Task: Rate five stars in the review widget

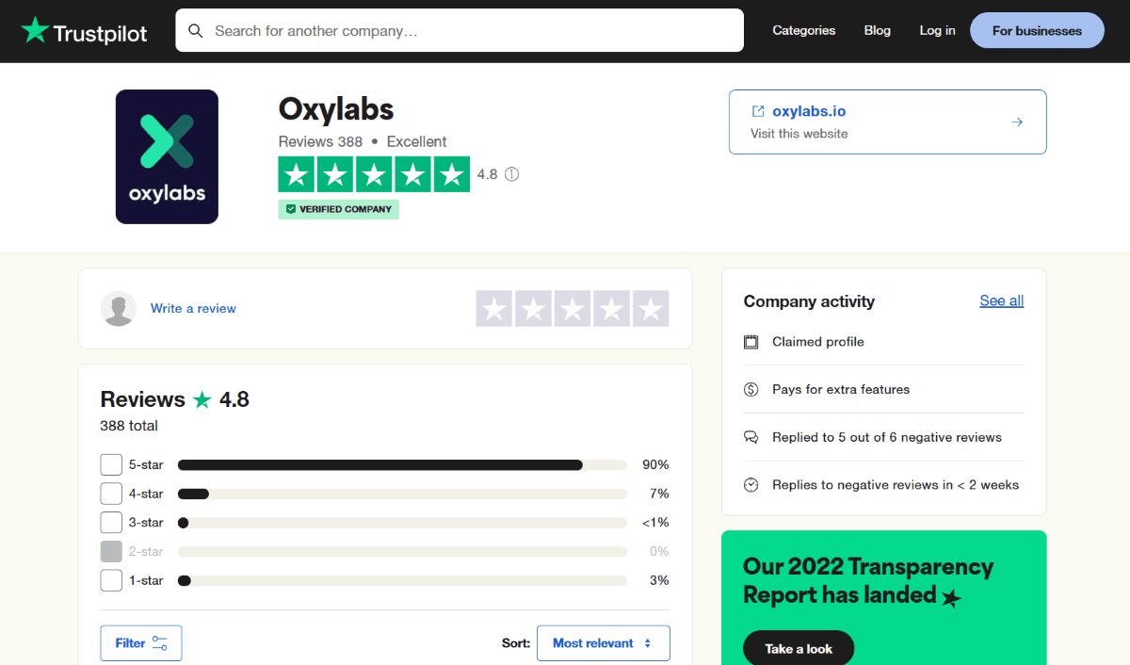Action: [652, 309]
